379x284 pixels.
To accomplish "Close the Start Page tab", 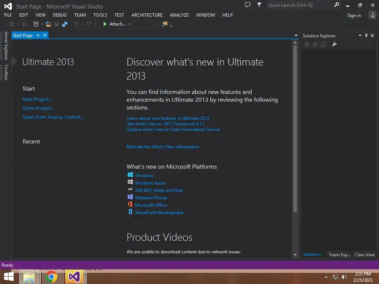I will [x=45, y=35].
